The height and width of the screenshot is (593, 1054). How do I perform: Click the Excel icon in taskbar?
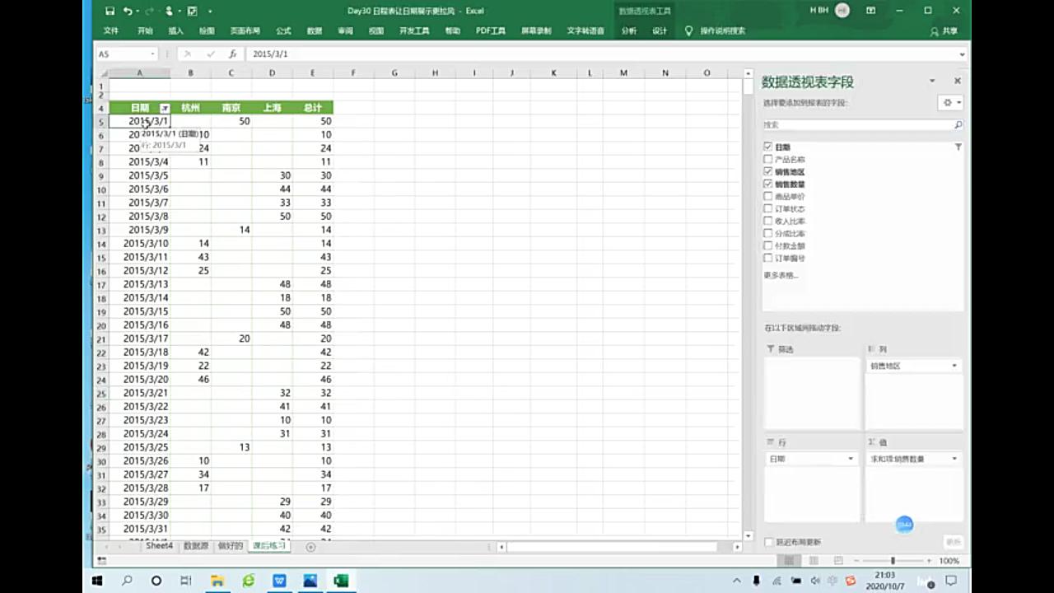point(341,581)
